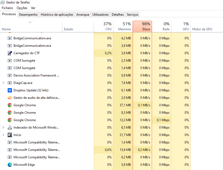
Task: Click the Indexador do Microsoft Windows icon
Action: [10, 127]
